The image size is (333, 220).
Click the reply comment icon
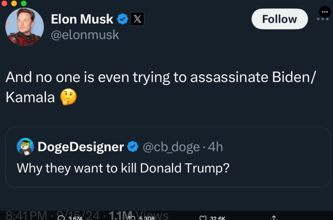pyautogui.click(x=61, y=218)
